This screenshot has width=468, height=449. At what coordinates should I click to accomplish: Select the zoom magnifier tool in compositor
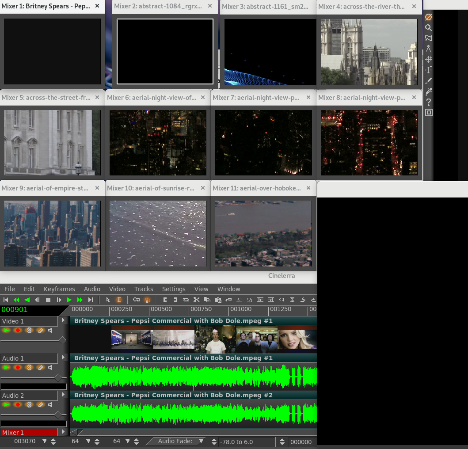(428, 27)
